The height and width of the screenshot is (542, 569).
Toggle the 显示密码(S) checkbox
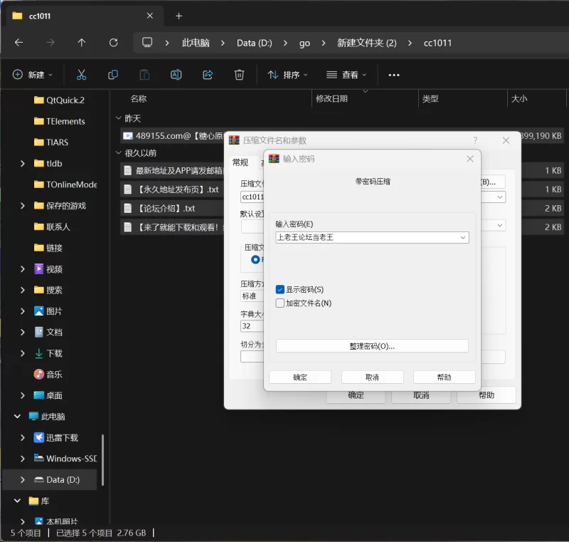point(280,290)
